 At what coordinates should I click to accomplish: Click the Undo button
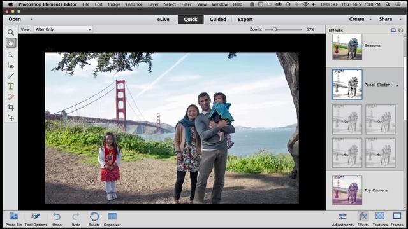pyautogui.click(x=57, y=219)
